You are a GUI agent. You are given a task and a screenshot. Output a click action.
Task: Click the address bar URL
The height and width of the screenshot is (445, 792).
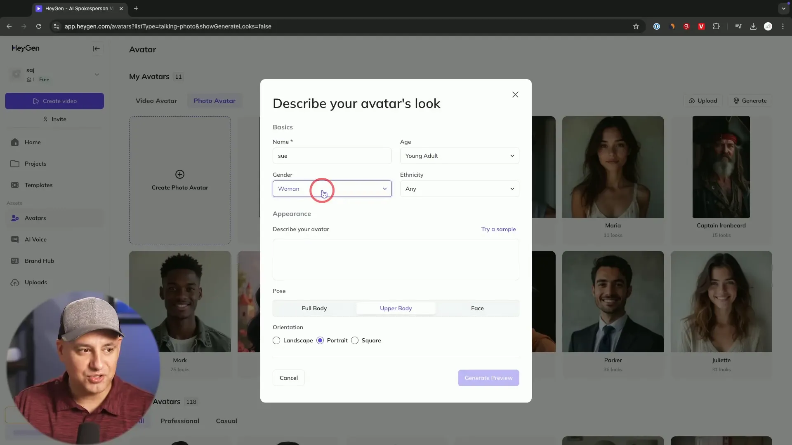[168, 26]
